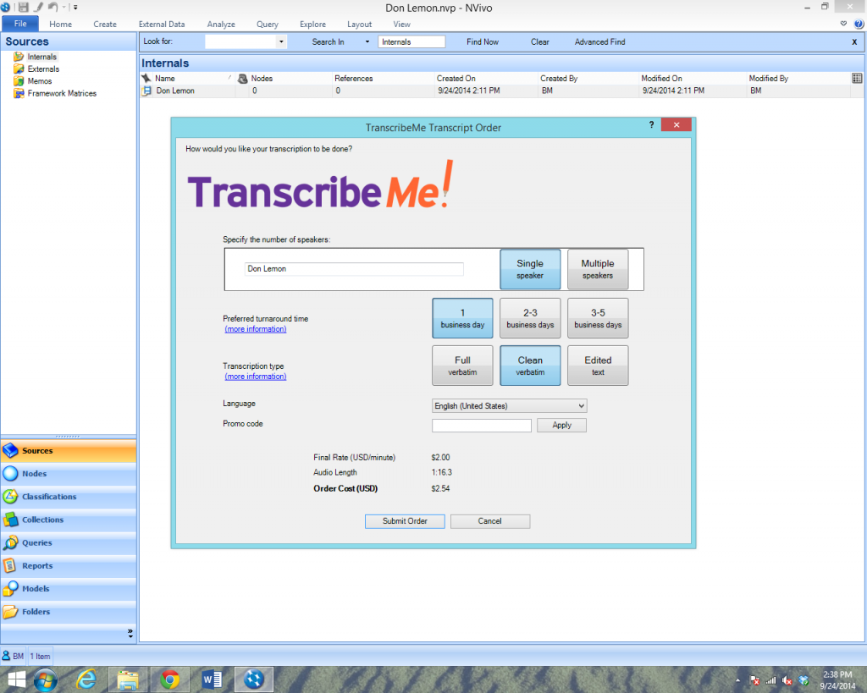Click the Nodes navigation icon

(10, 474)
